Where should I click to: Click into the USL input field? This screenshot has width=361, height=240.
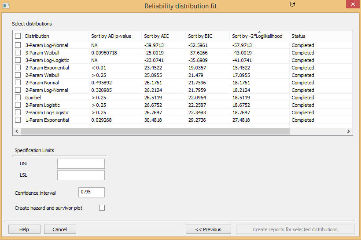click(x=81, y=164)
